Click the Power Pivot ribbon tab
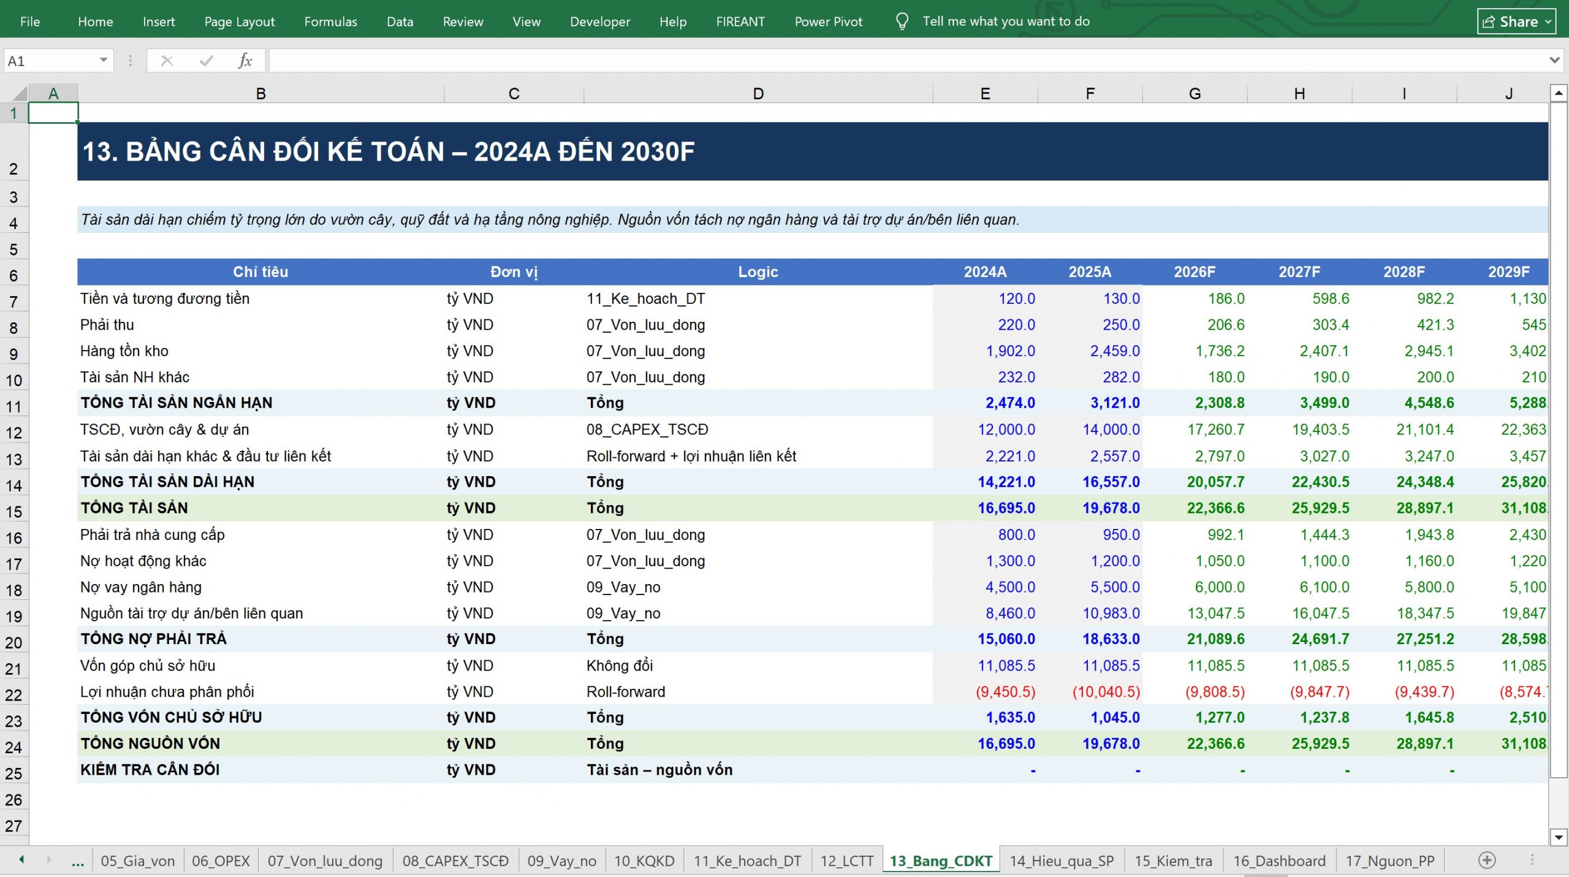Image resolution: width=1569 pixels, height=877 pixels. pyautogui.click(x=828, y=21)
